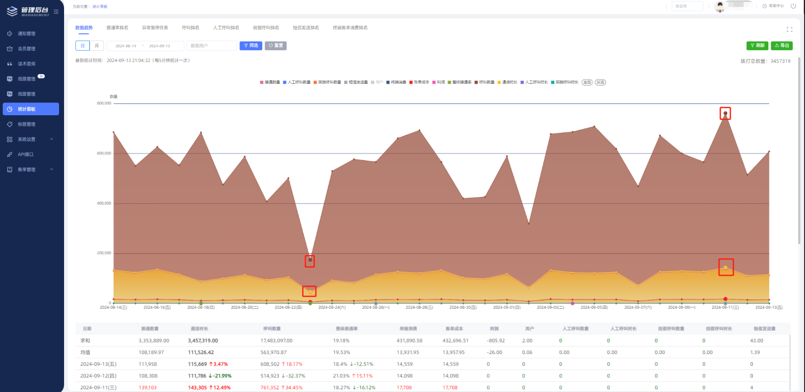Open the user avatar profile

(720, 6)
